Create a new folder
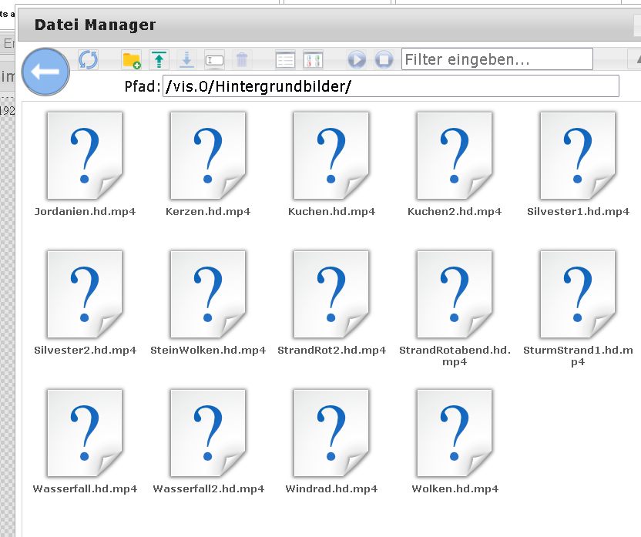This screenshot has width=641, height=537. [x=131, y=60]
